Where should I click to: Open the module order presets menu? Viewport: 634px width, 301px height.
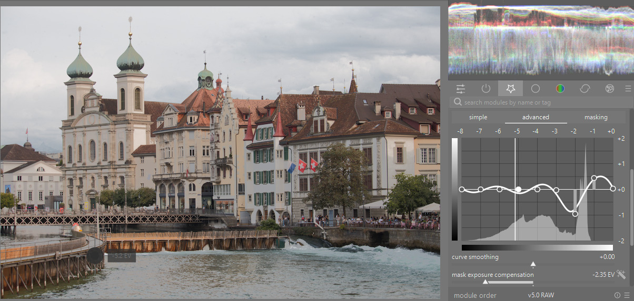(626, 295)
